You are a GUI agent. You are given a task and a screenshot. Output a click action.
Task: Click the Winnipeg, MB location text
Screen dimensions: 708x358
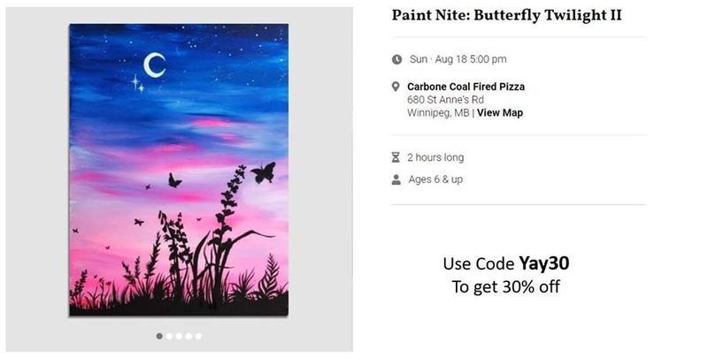(x=438, y=113)
